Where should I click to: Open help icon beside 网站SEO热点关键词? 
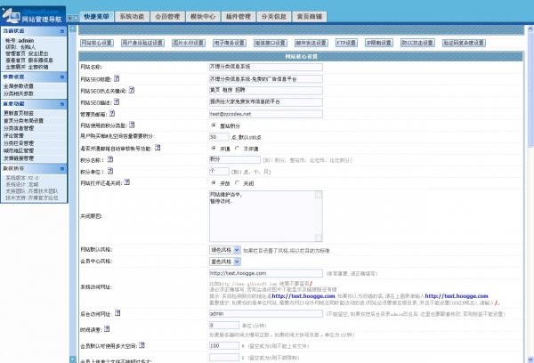(132, 90)
